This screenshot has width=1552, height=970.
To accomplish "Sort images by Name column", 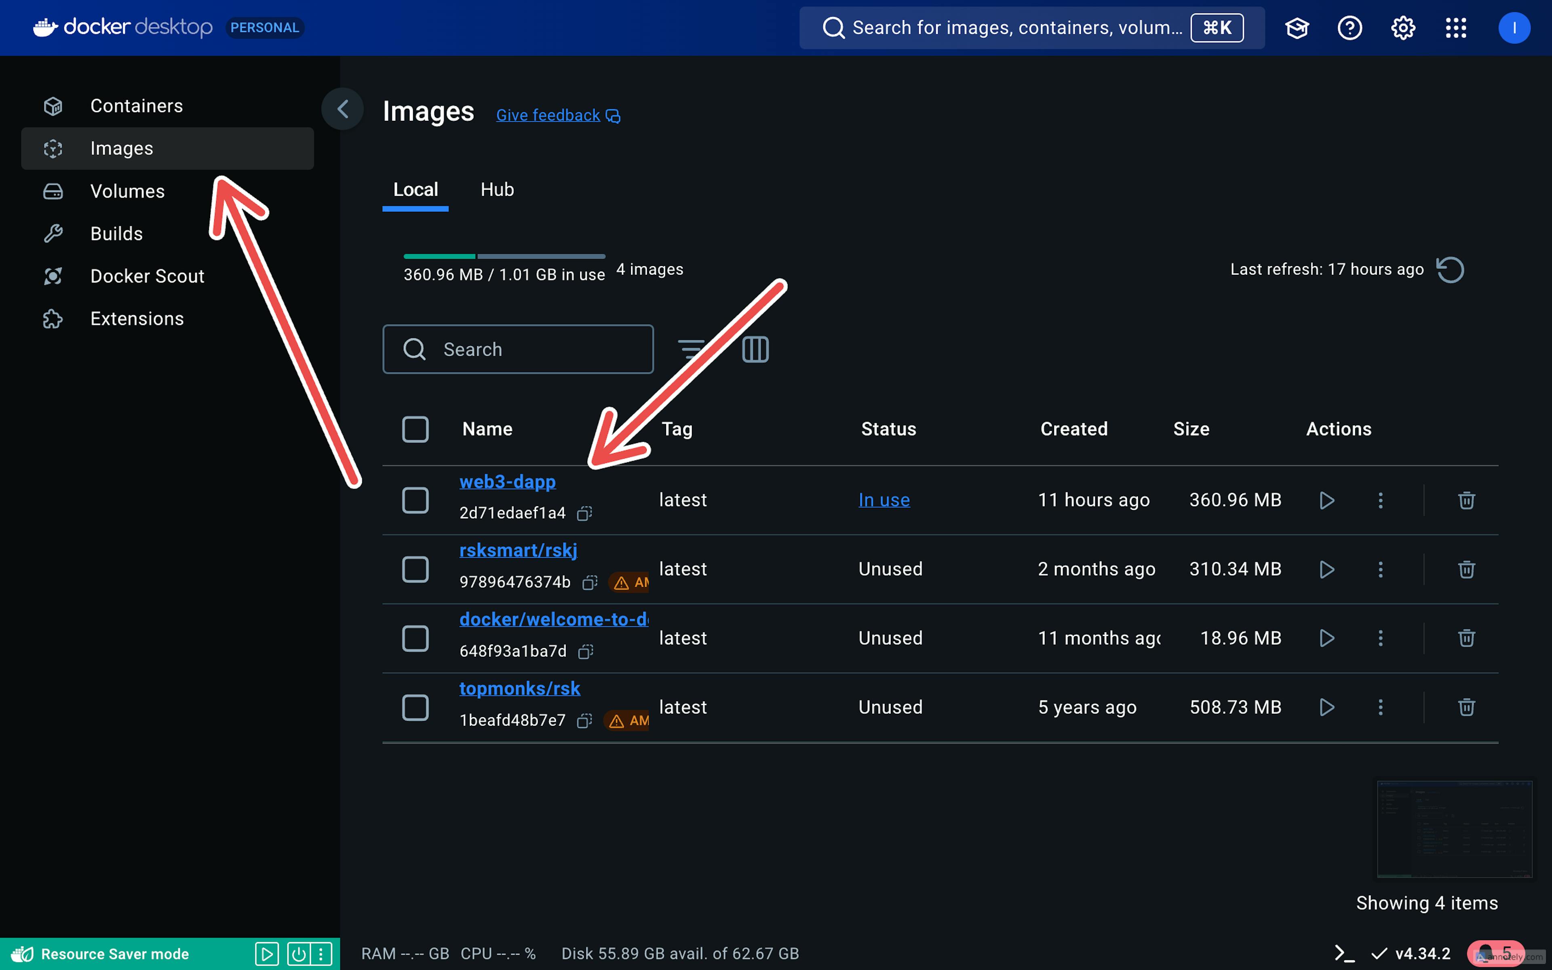I will 487,429.
